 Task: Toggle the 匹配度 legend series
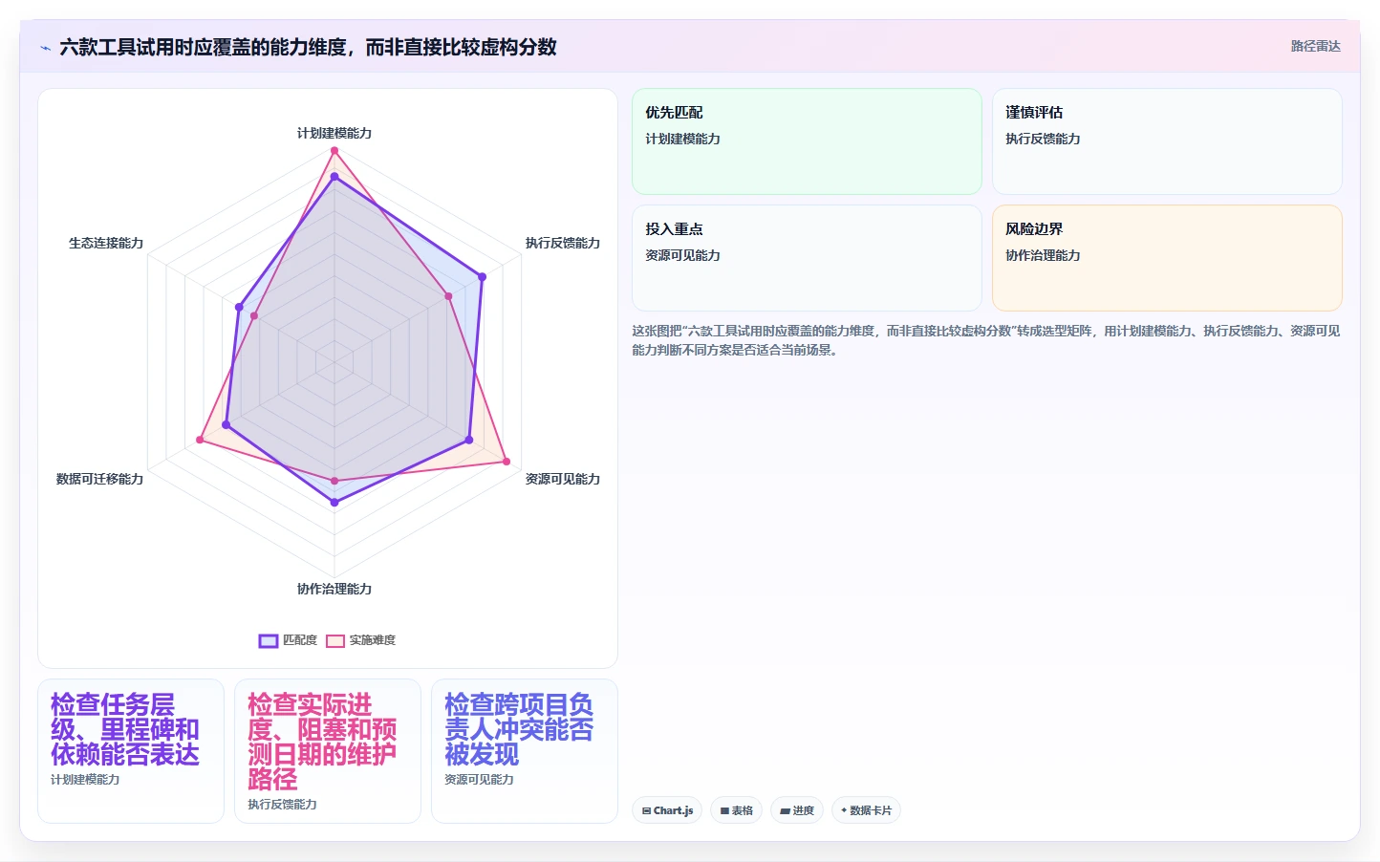point(288,640)
